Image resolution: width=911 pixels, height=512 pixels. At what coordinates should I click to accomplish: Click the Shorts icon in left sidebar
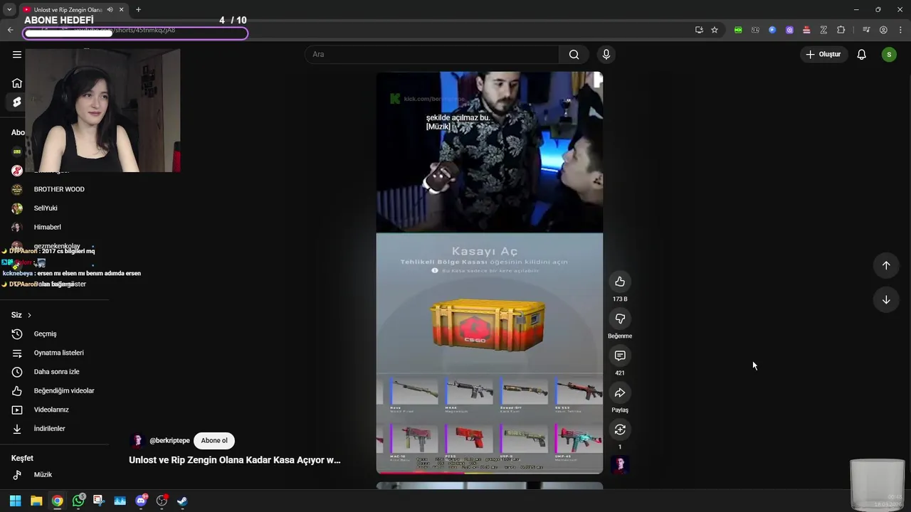(x=17, y=102)
